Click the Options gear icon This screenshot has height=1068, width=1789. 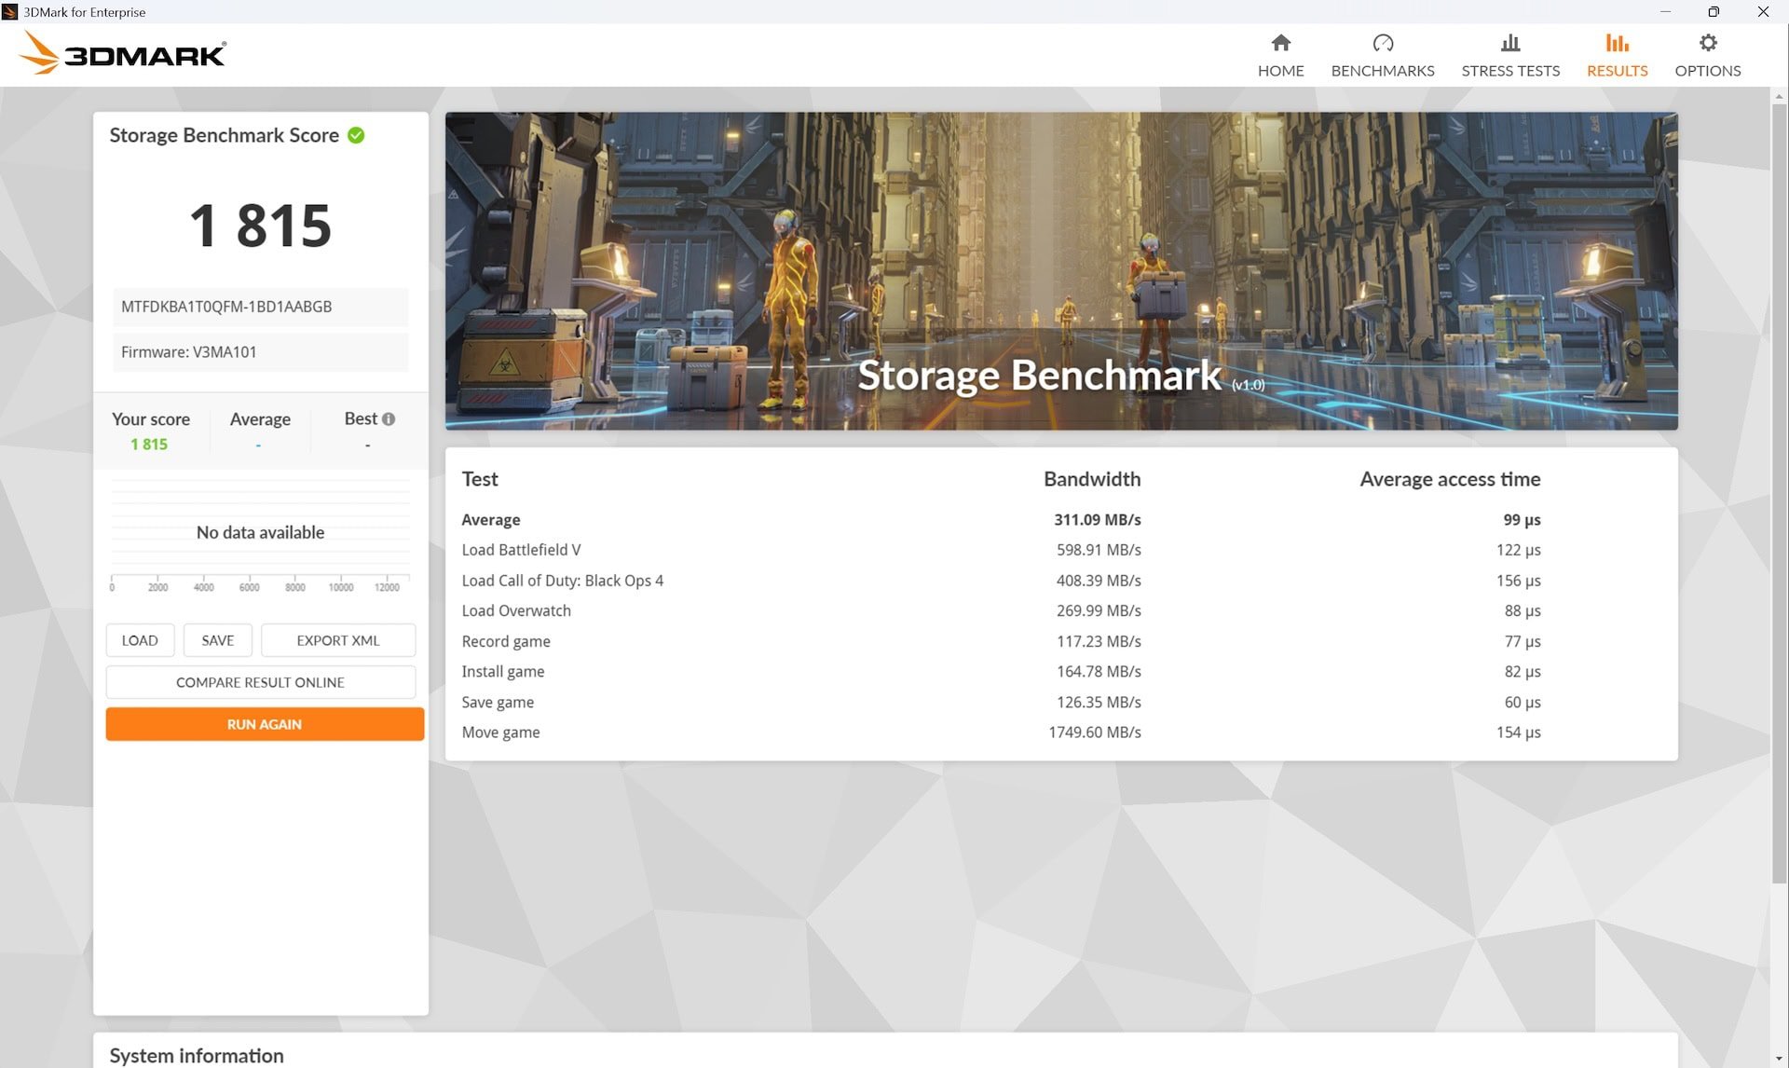[1707, 43]
